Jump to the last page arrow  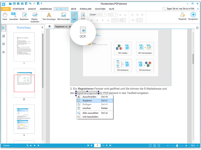(x=110, y=145)
